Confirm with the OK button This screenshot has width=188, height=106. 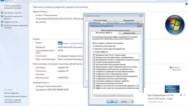(112, 102)
